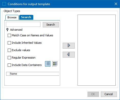Click the add-to-selected right arrow button
120x100 pixels.
pyautogui.click(x=69, y=46)
